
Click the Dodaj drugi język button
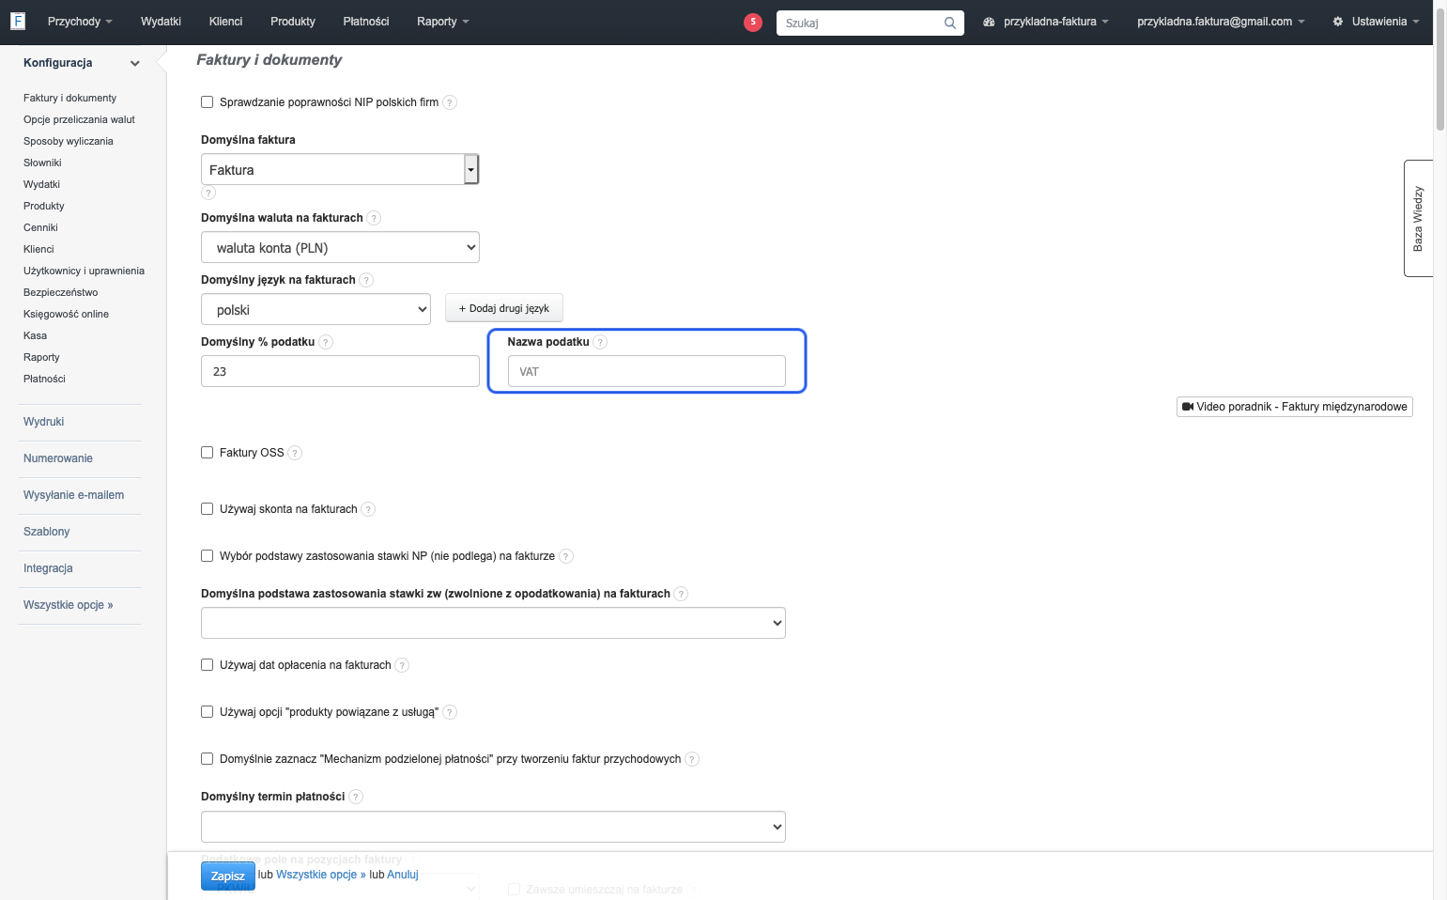pyautogui.click(x=504, y=308)
